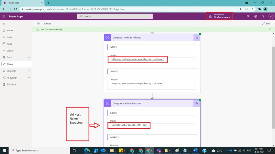Open Task View on the taskbar

[74, 150]
